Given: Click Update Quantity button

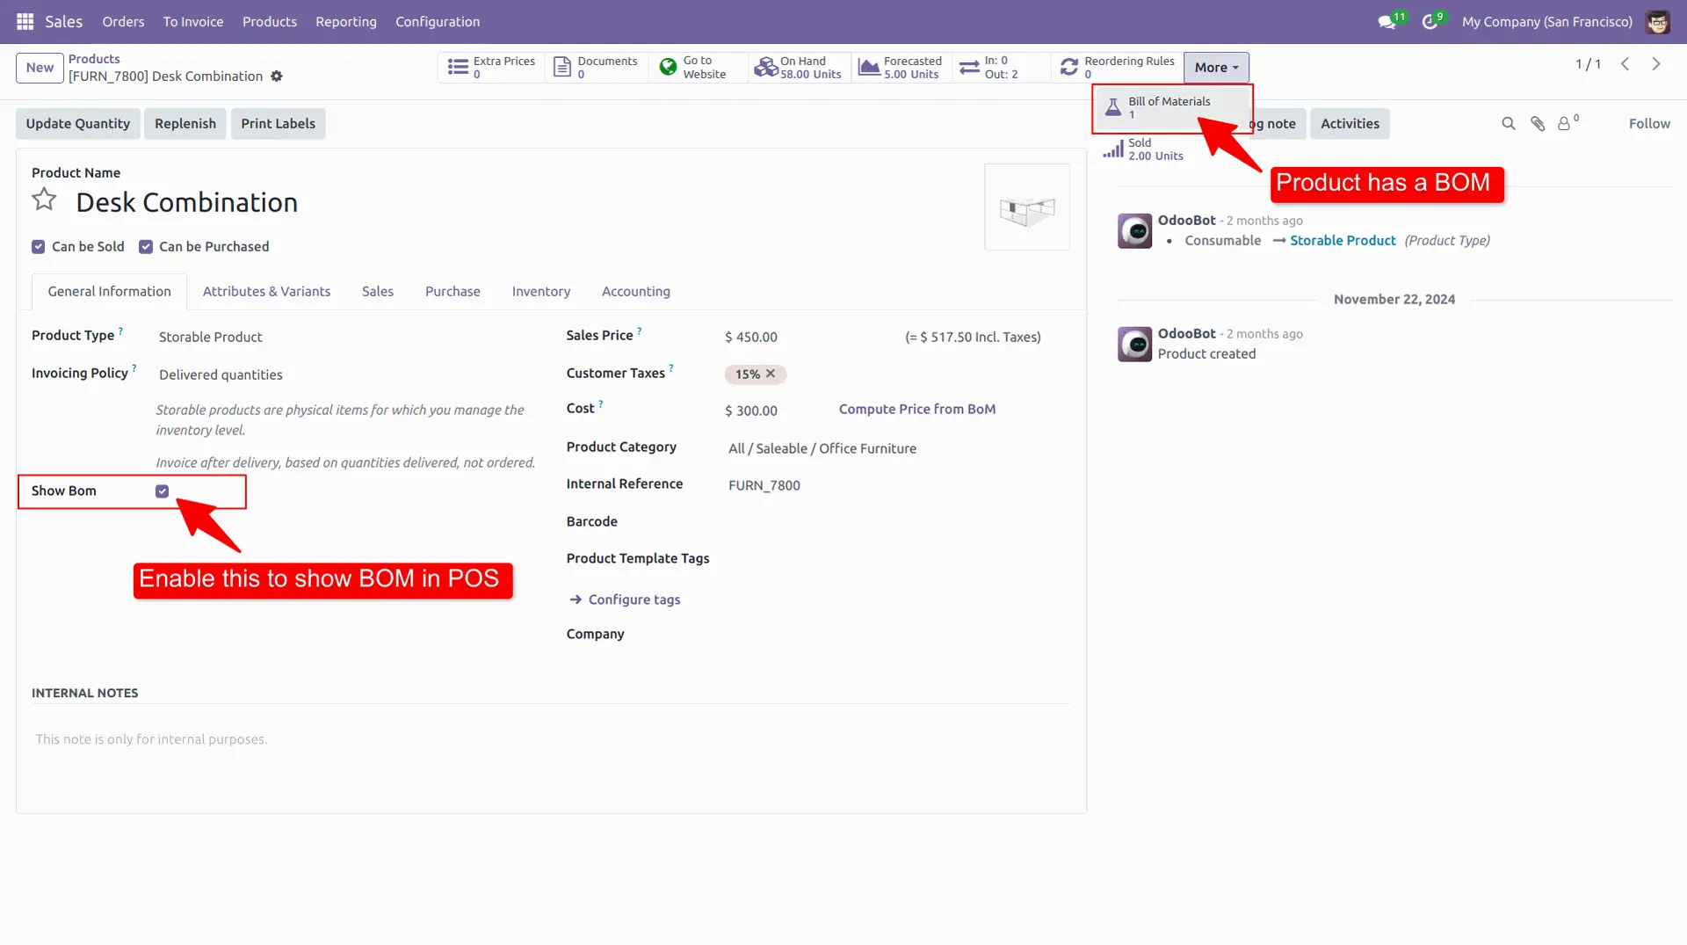Looking at the screenshot, I should 77,124.
